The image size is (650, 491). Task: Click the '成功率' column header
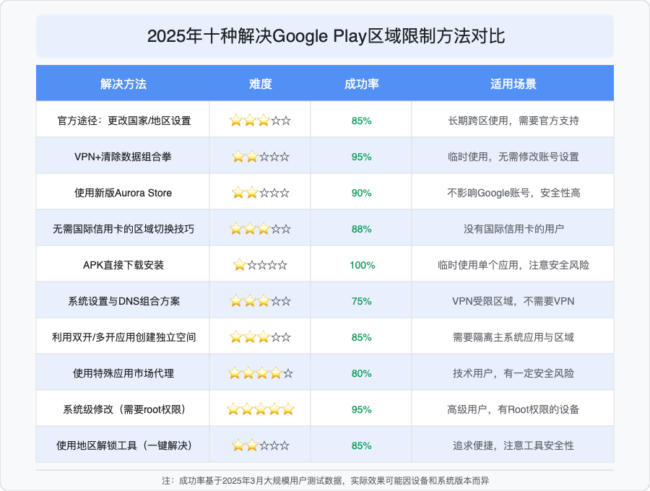[x=362, y=84]
